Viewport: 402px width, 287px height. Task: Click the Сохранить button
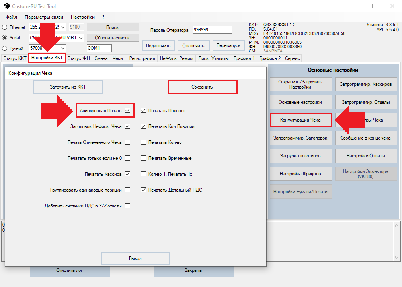203,87
